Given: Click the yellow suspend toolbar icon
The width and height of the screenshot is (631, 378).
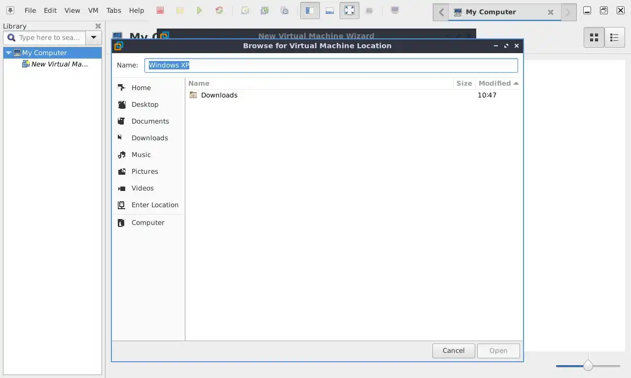Looking at the screenshot, I should 180,10.
